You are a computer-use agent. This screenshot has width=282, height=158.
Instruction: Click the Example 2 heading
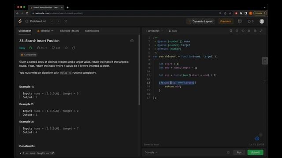coord(26,104)
